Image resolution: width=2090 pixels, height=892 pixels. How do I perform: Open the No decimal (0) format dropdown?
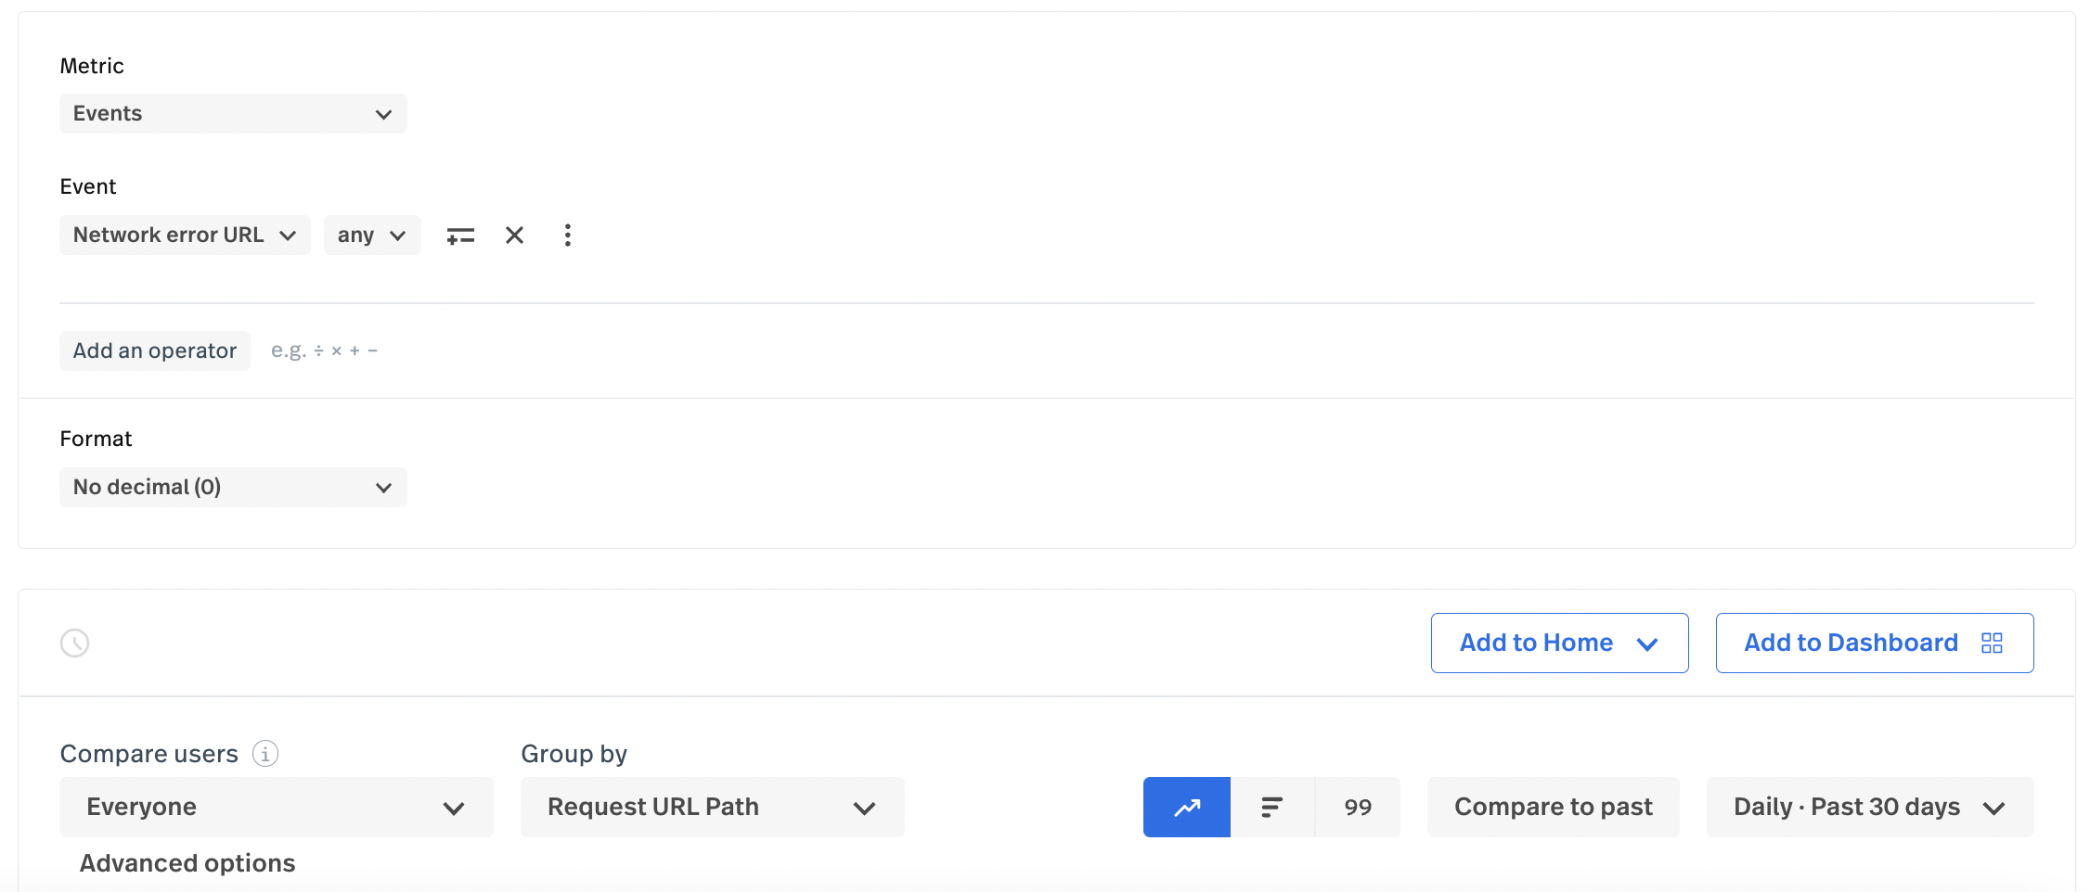pyautogui.click(x=233, y=488)
